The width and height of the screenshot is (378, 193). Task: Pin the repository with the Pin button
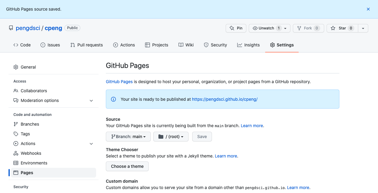point(236,28)
